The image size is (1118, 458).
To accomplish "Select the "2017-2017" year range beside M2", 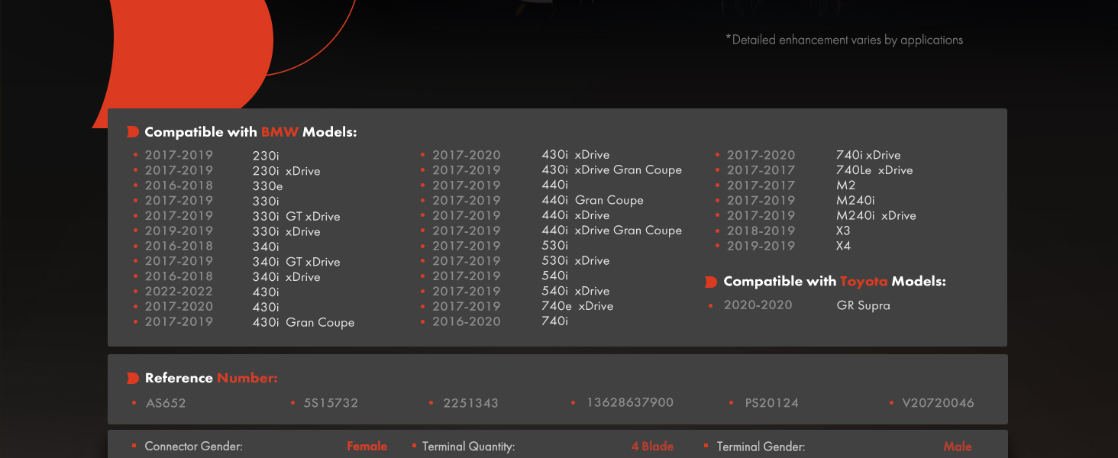I will pyautogui.click(x=761, y=185).
